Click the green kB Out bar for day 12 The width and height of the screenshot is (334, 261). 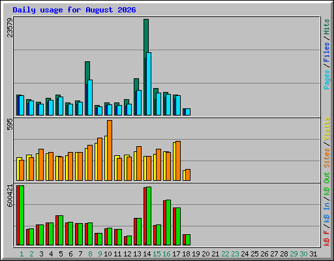129,241
